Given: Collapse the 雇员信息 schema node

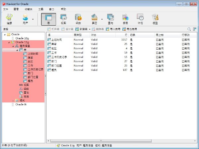Looking at the screenshot, I should (x=13, y=46).
